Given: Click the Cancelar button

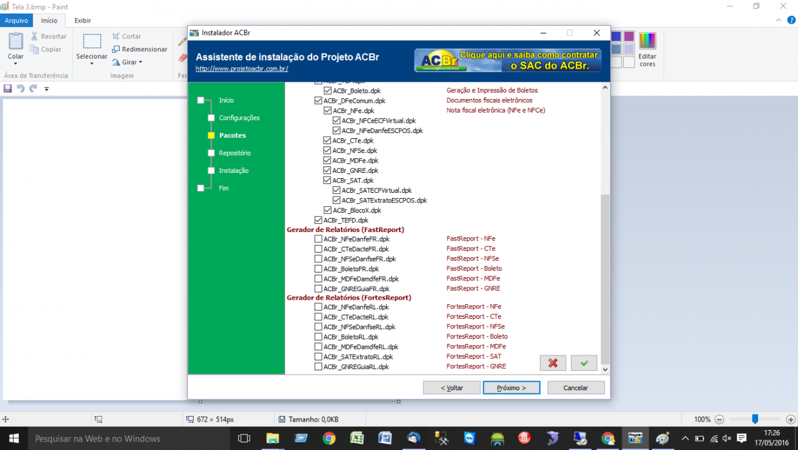Looking at the screenshot, I should [x=576, y=388].
